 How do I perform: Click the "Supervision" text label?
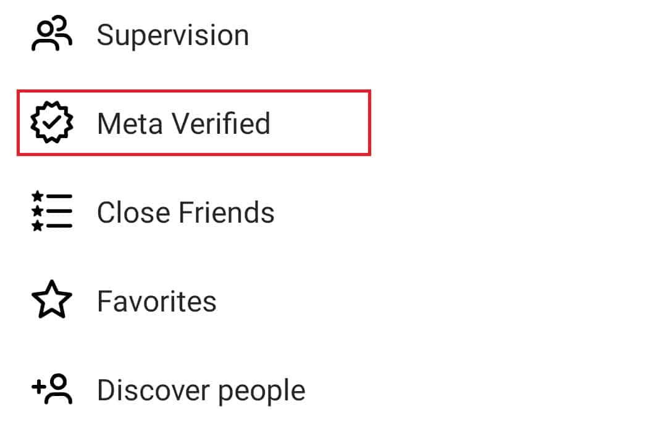[x=173, y=35]
